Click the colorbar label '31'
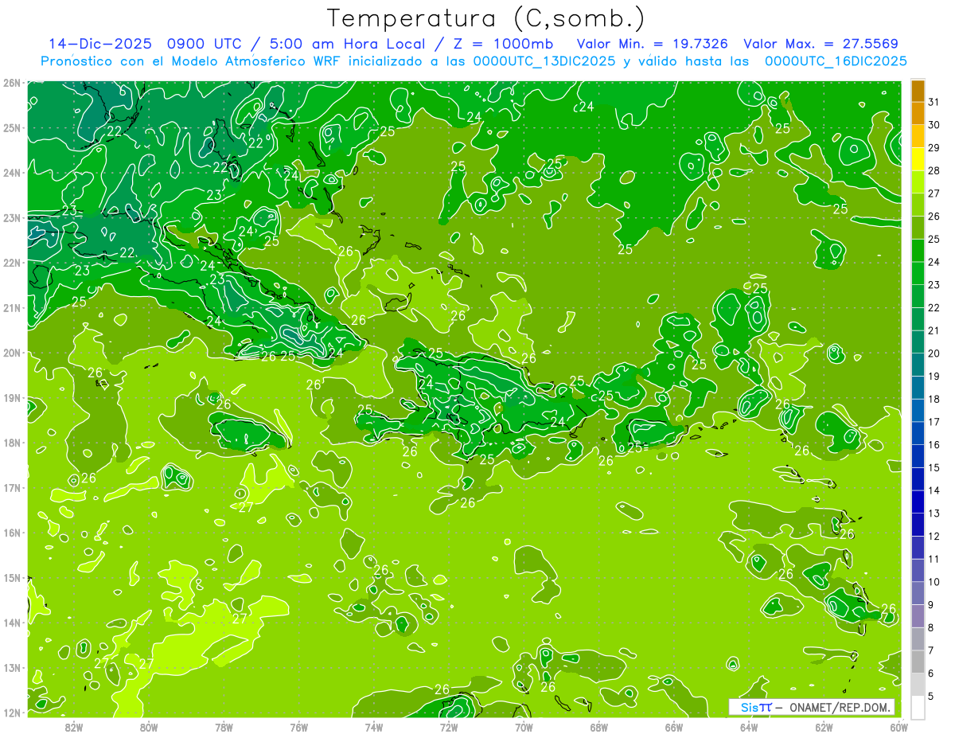 pos(934,102)
